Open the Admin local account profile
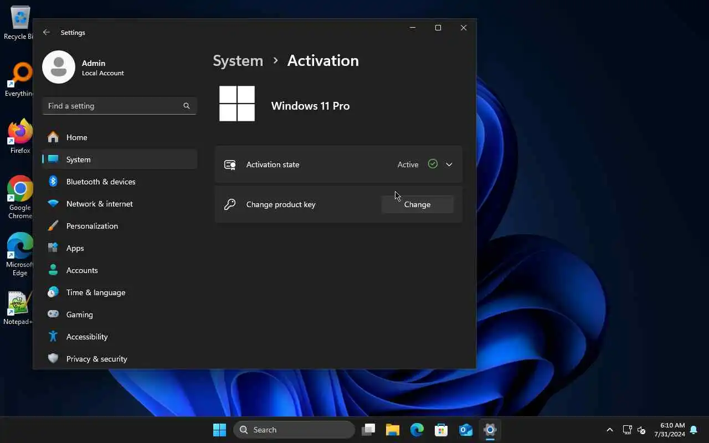The height and width of the screenshot is (443, 709). click(84, 67)
